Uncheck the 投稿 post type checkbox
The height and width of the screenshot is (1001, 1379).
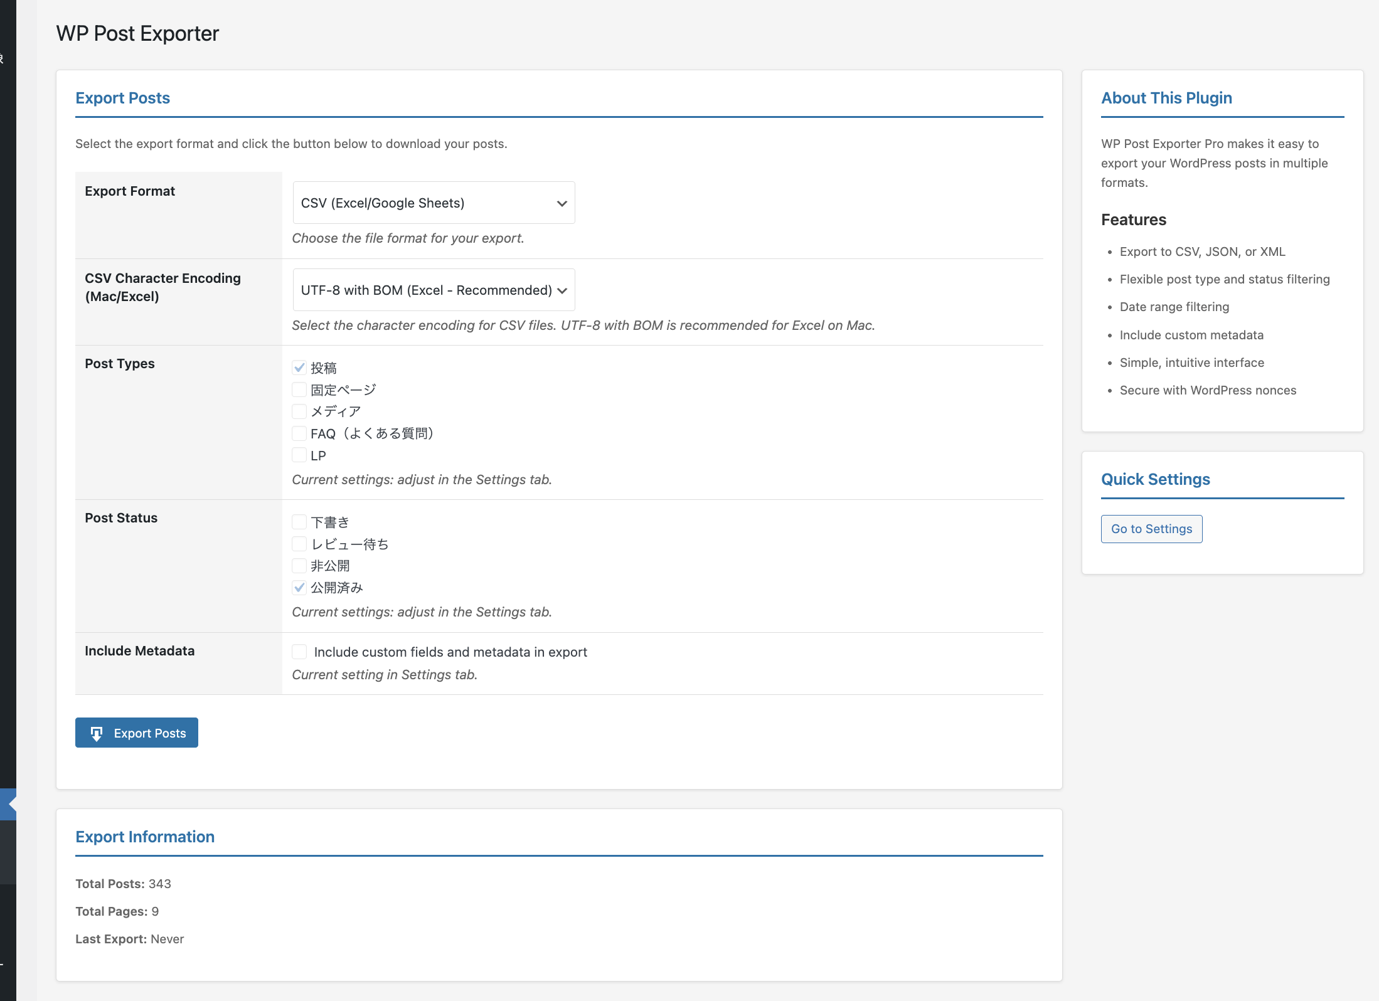point(299,368)
